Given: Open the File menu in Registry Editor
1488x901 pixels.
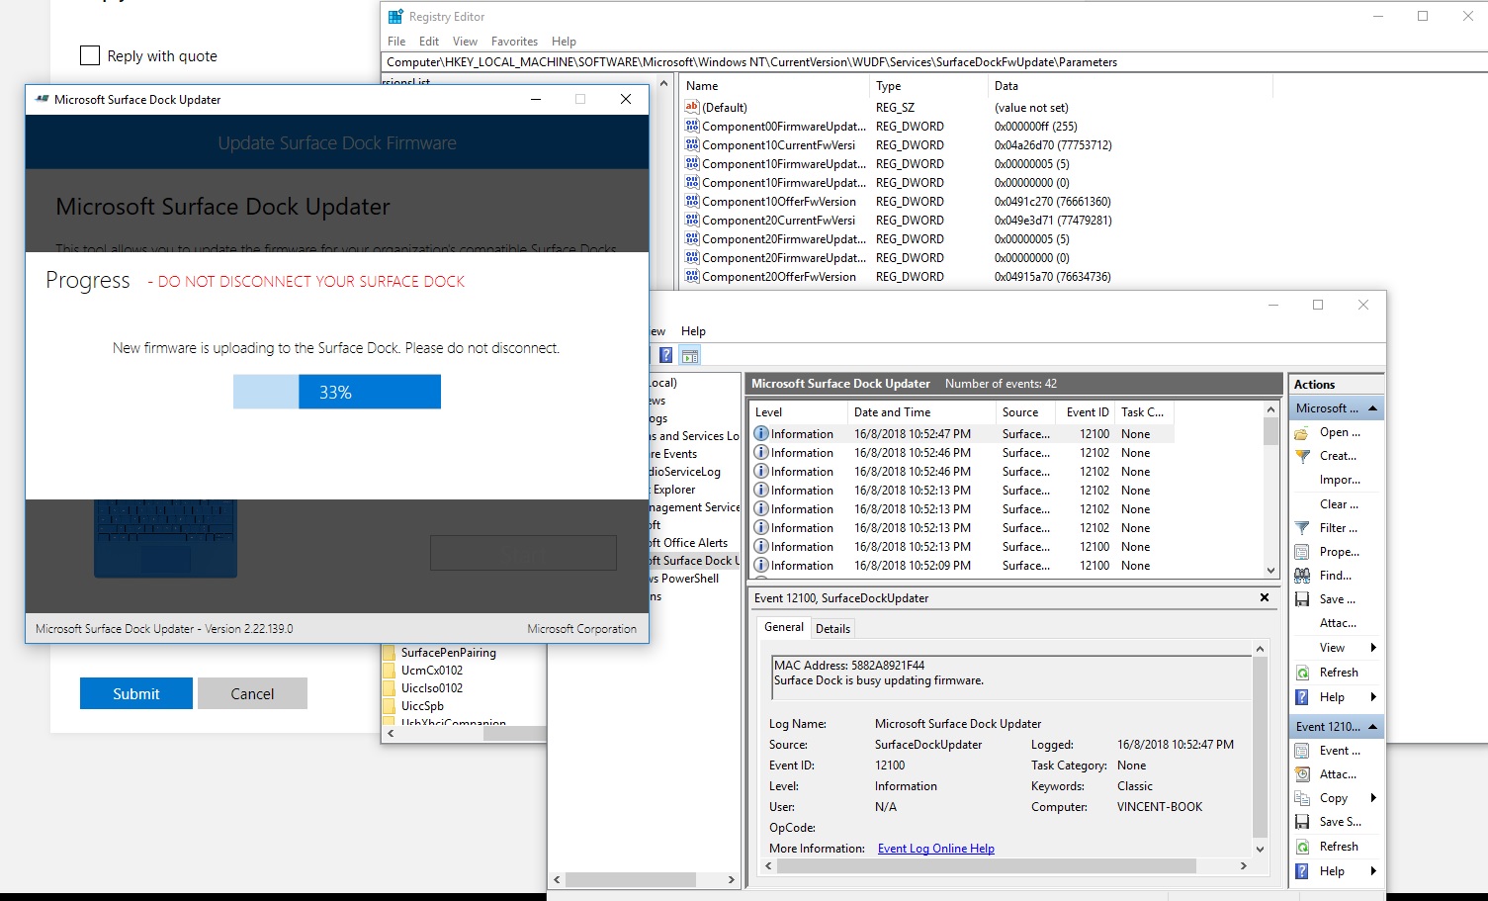Looking at the screenshot, I should (396, 42).
